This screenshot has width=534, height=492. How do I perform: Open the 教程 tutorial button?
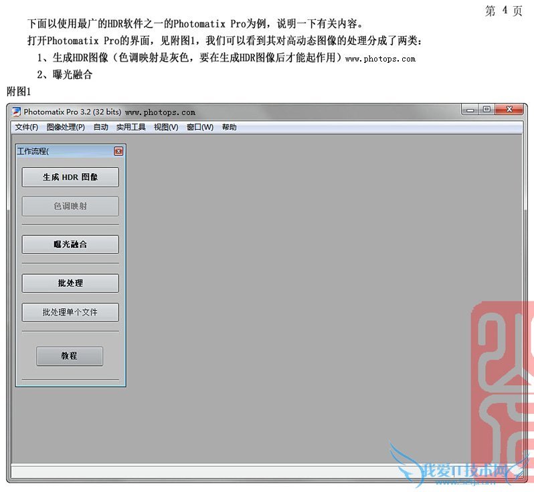point(70,356)
